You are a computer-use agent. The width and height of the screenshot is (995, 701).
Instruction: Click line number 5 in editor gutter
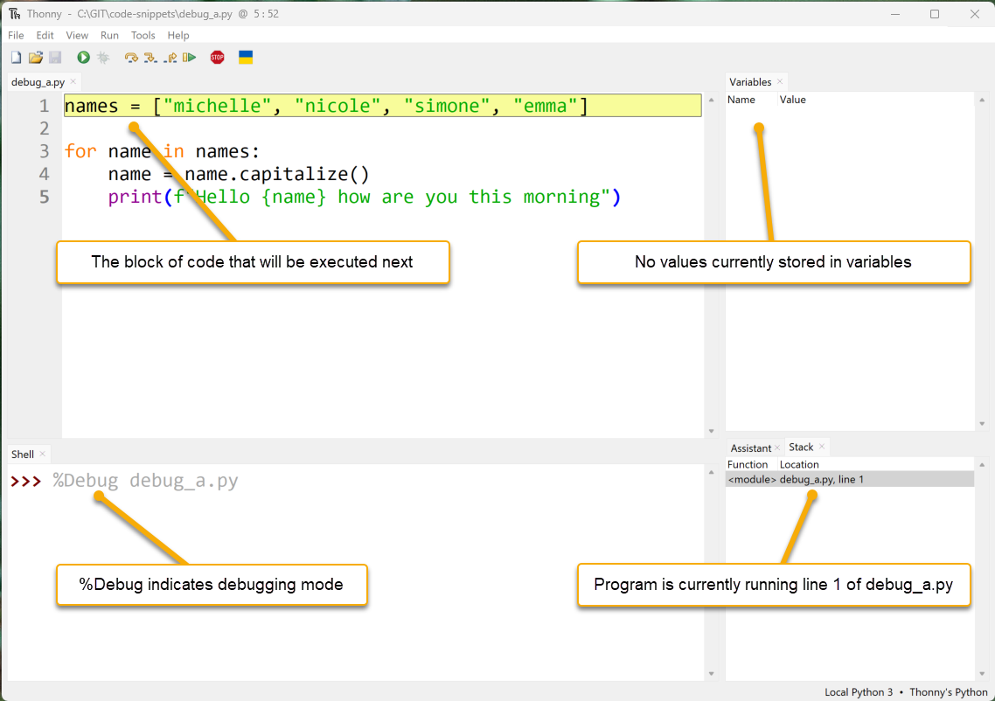coord(44,198)
